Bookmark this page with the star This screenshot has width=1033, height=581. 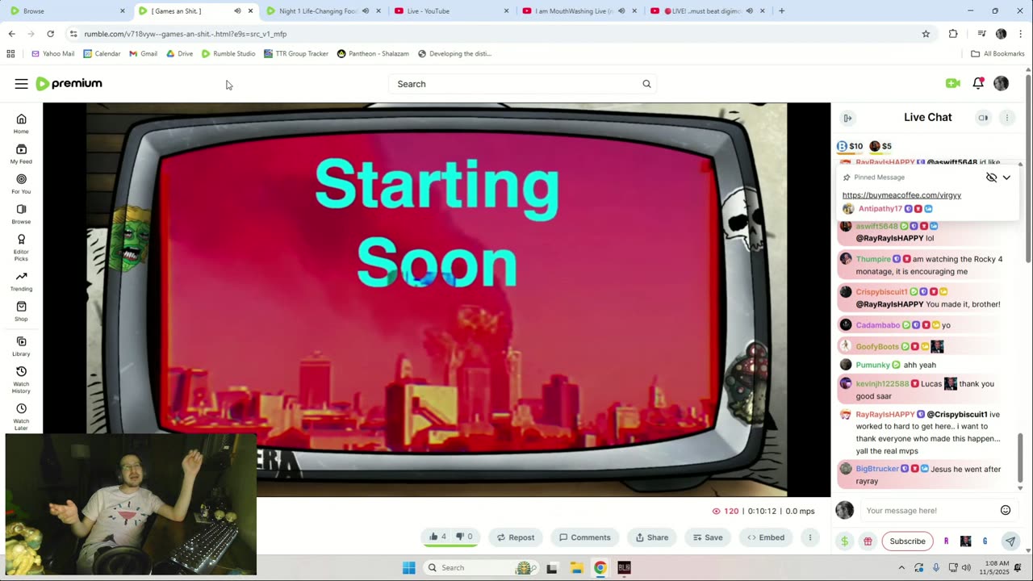tap(926, 34)
